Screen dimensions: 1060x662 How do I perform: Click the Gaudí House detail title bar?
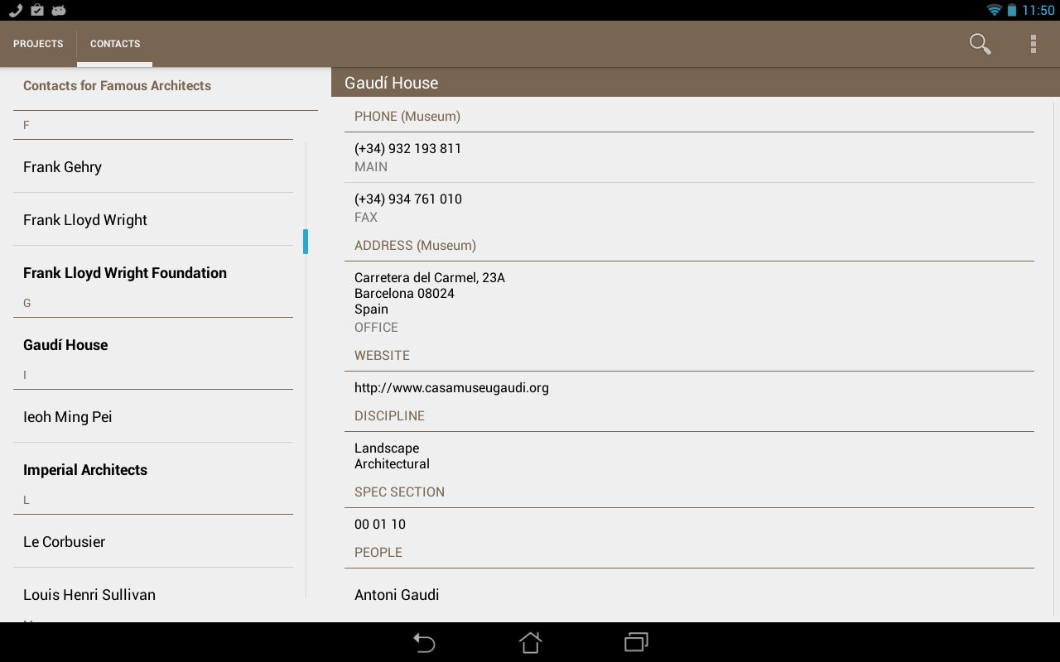[x=696, y=83]
